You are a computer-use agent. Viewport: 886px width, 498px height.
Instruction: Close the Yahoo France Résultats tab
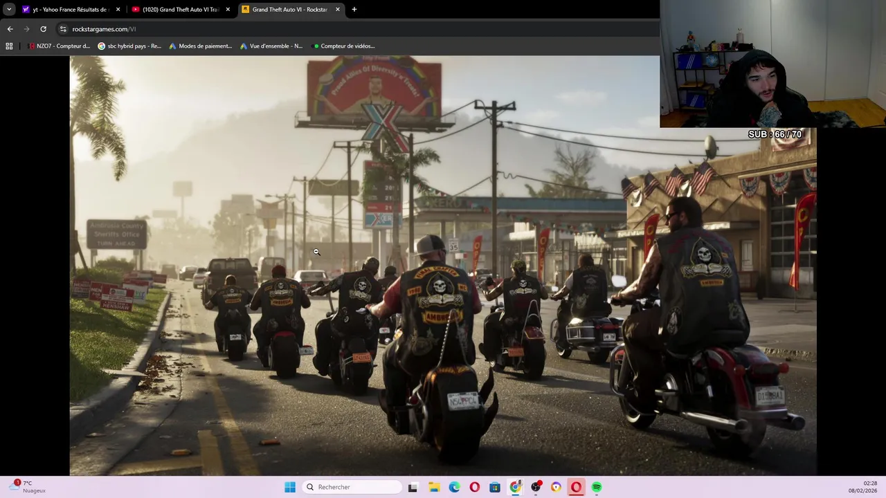pyautogui.click(x=118, y=10)
